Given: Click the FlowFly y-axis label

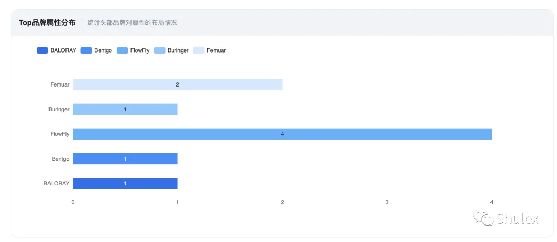Looking at the screenshot, I should coord(60,134).
